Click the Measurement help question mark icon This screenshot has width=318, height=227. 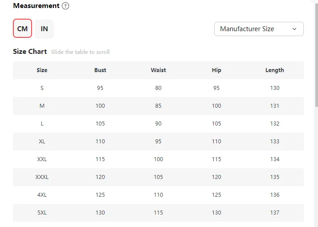[x=65, y=6]
